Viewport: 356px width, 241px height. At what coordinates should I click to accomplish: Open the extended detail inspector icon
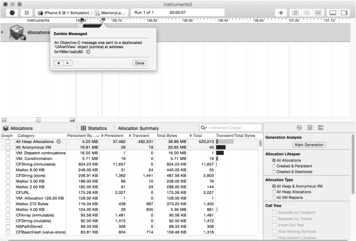click(x=320, y=128)
